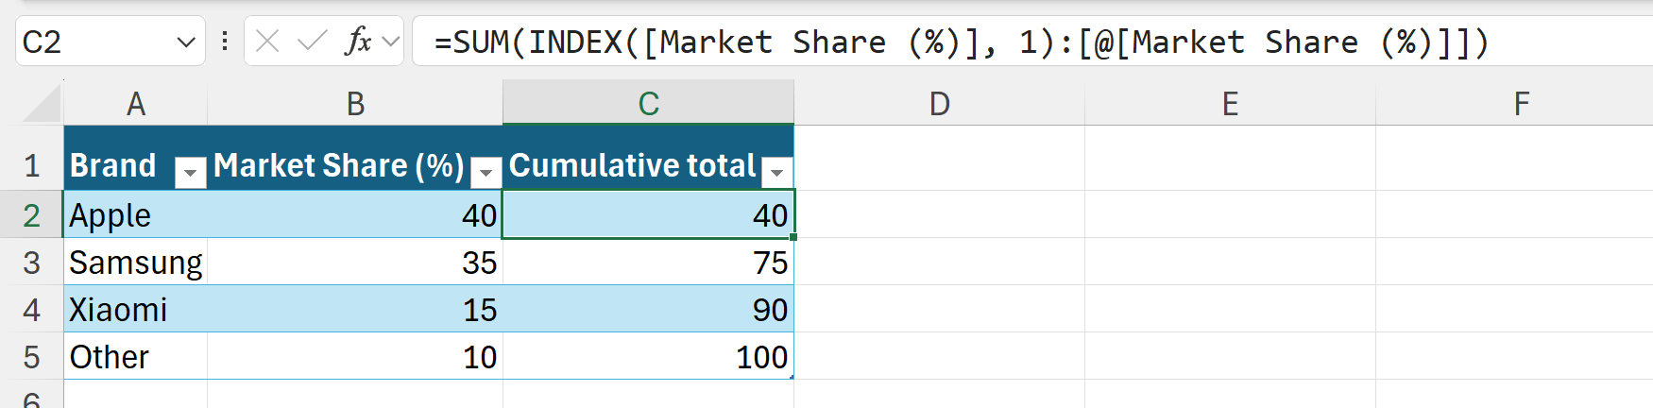Click in the formula bar text
This screenshot has width=1653, height=408.
(945, 42)
